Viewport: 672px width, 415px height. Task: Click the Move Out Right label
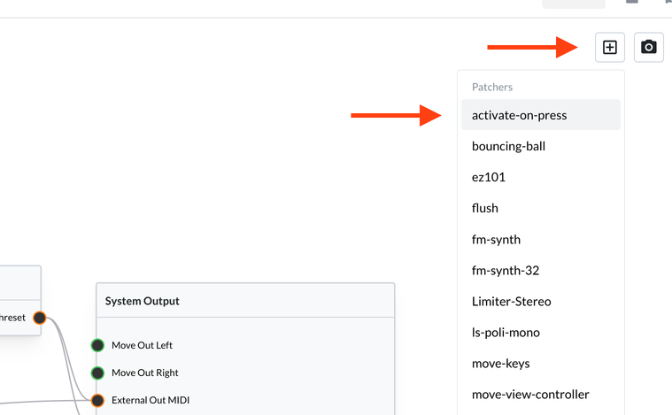[145, 373]
